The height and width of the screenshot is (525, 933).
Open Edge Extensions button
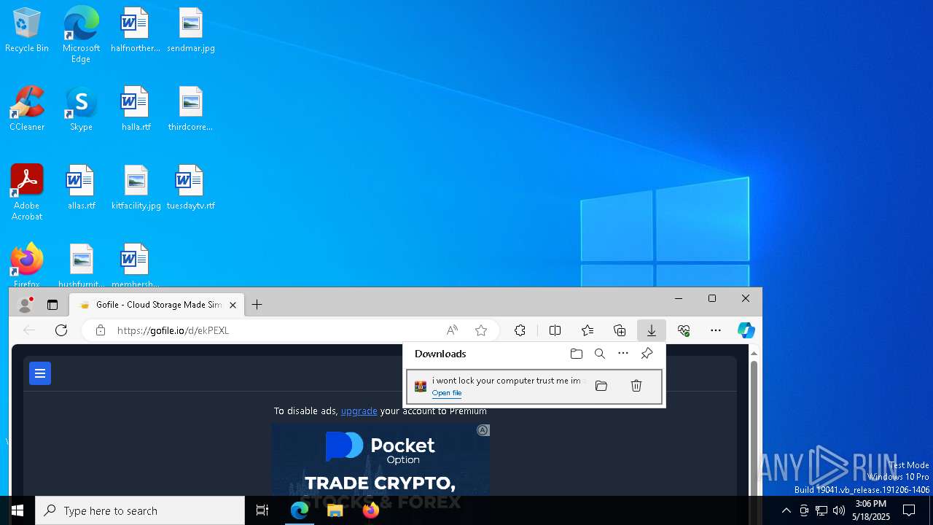tap(520, 330)
